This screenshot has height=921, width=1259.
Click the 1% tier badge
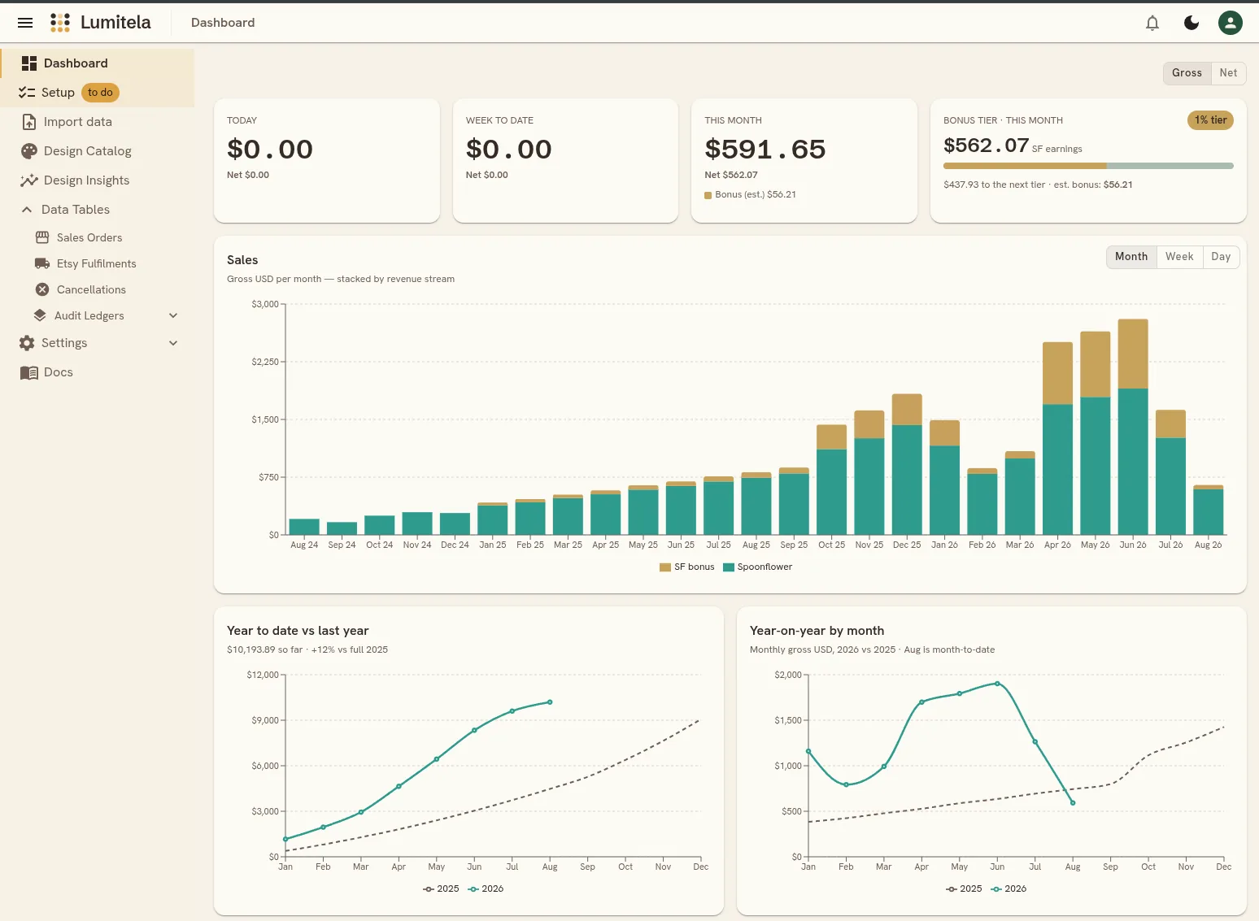click(1211, 120)
